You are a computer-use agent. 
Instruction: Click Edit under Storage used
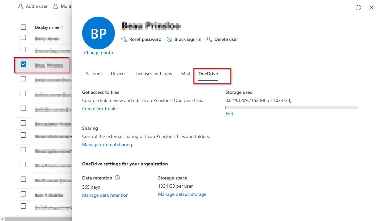(229, 113)
